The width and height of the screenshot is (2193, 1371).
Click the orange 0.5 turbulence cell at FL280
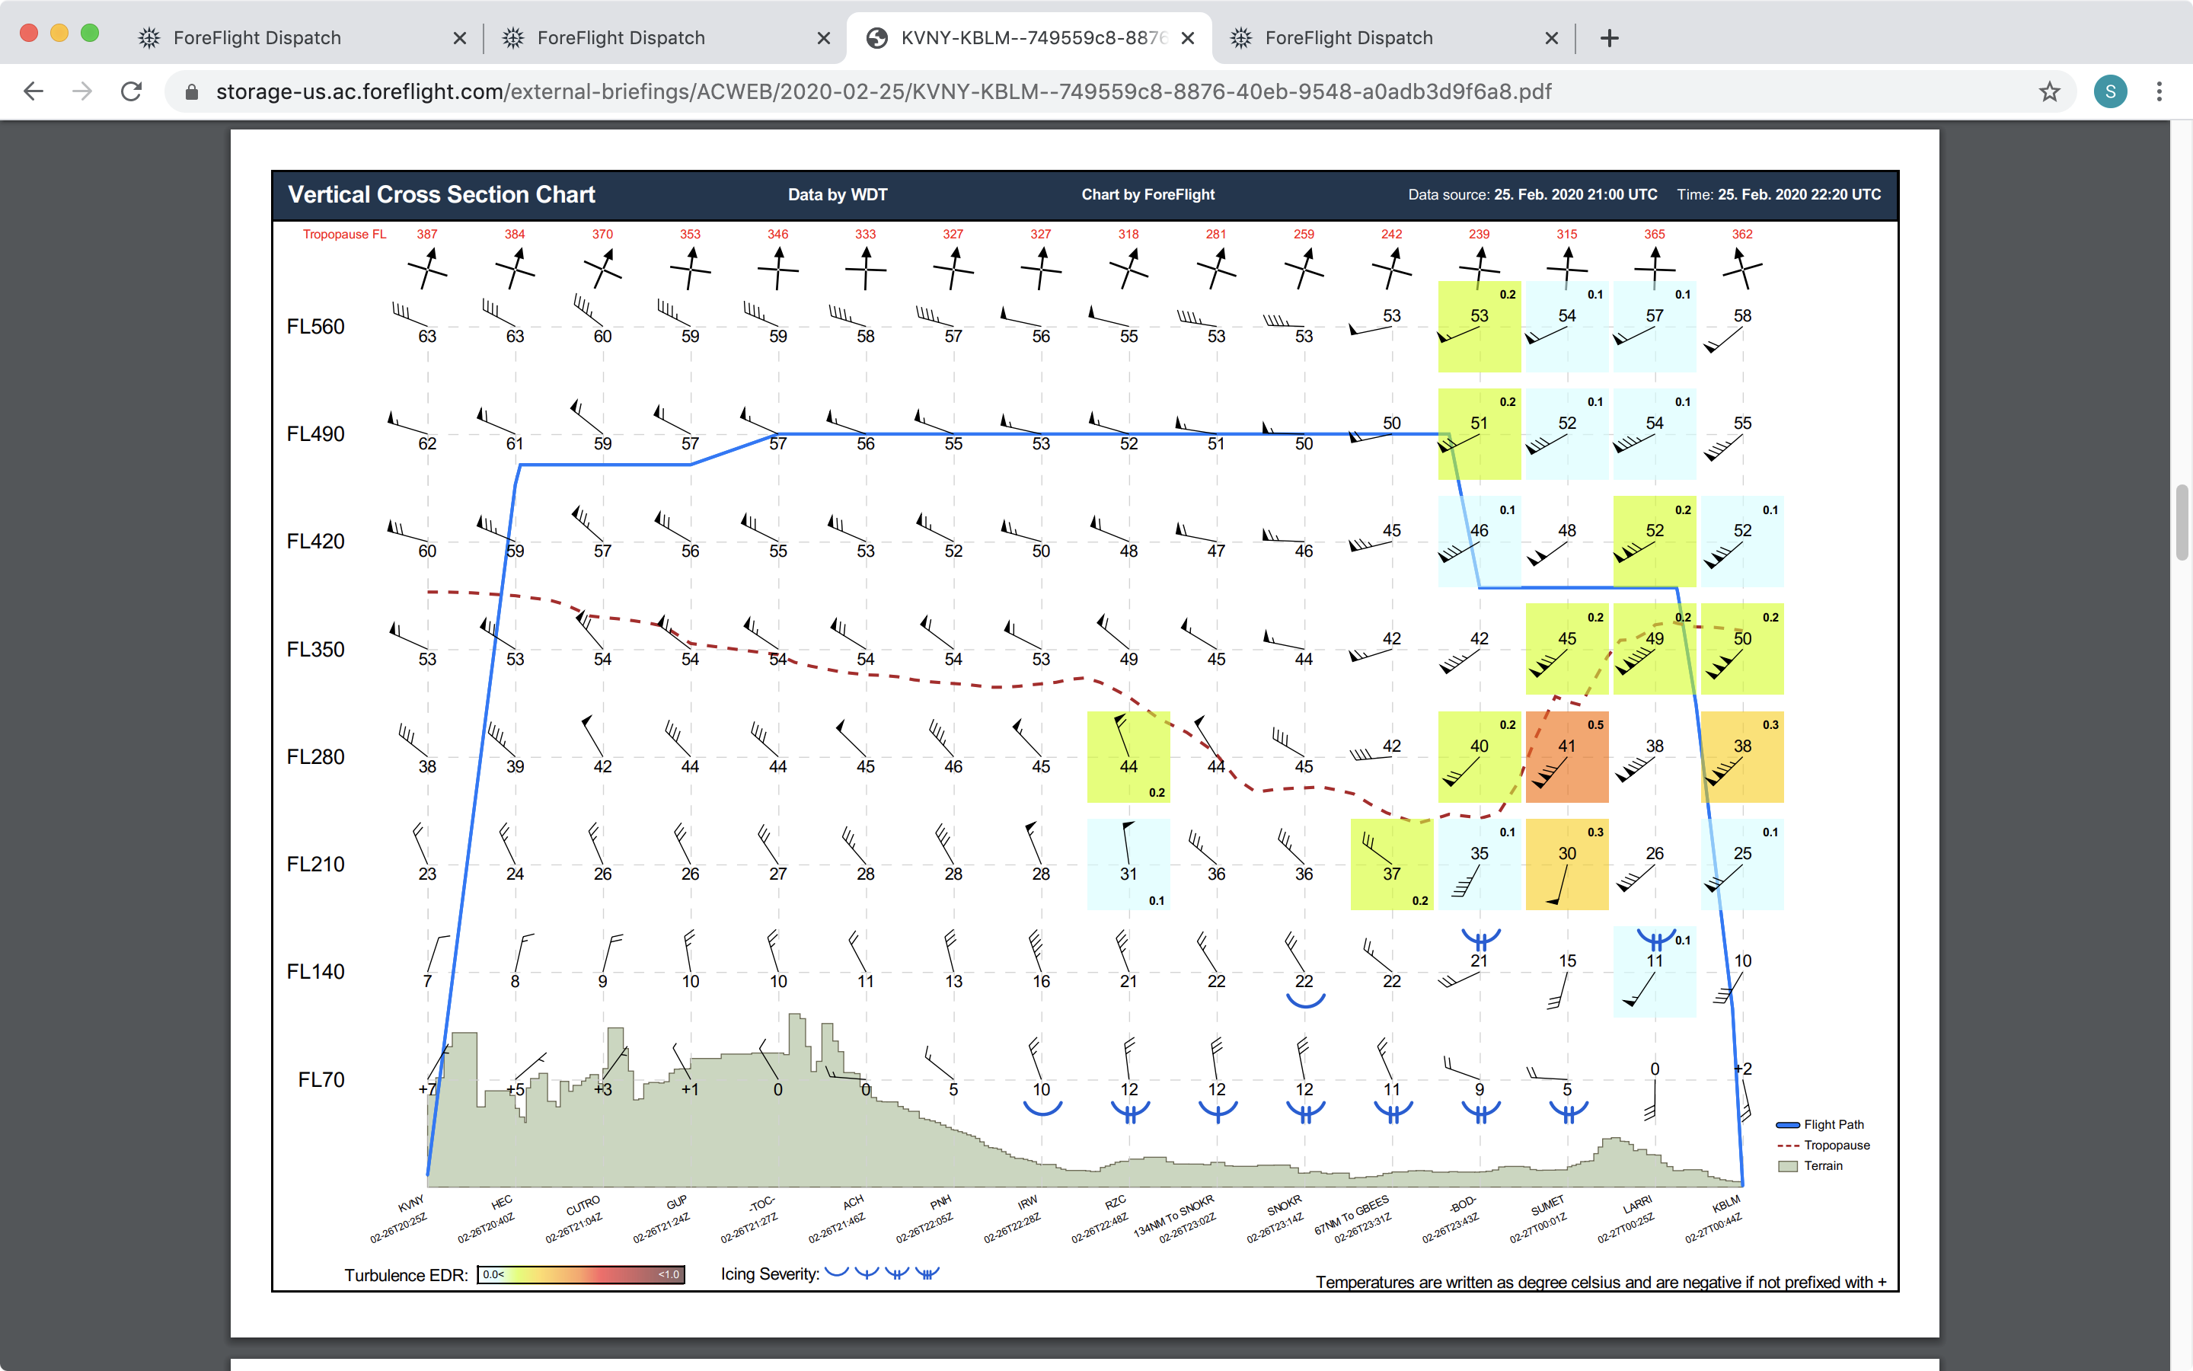coord(1567,757)
